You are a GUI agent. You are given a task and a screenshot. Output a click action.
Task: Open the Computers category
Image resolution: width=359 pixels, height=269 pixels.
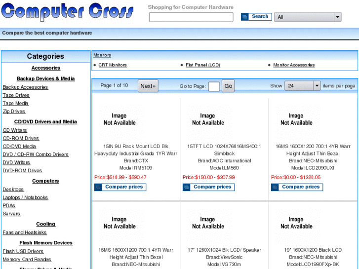click(x=45, y=181)
